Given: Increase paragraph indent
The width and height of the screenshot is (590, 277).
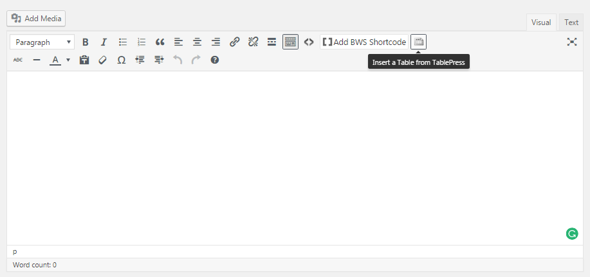Looking at the screenshot, I should 159,60.
